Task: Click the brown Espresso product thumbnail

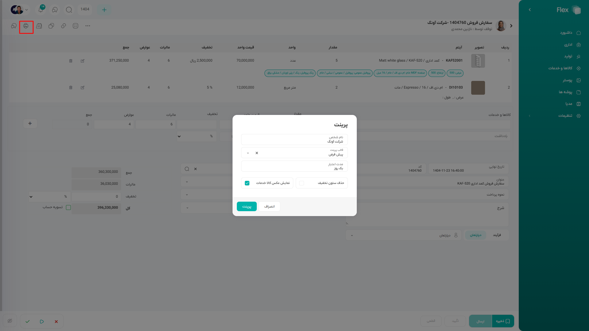Action: point(478,88)
